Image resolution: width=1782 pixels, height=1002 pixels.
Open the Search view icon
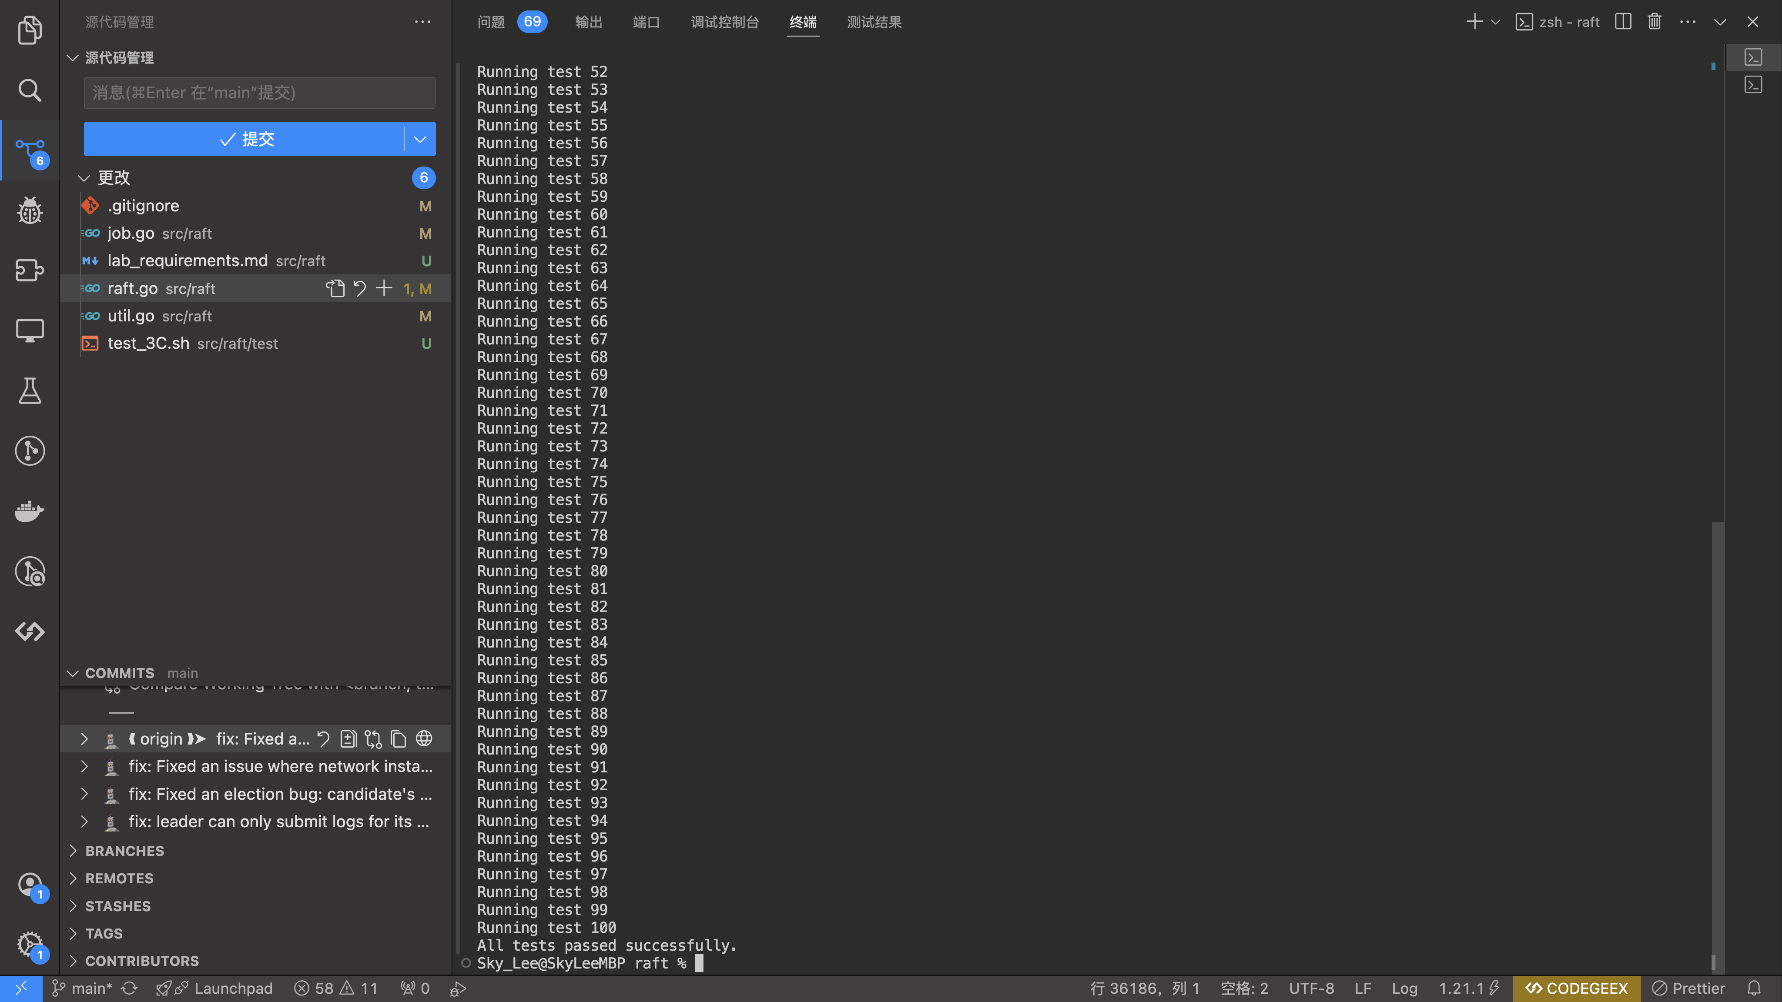(30, 90)
